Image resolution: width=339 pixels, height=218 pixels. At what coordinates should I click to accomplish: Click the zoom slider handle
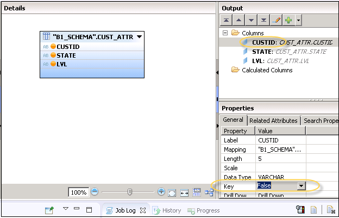(x=129, y=192)
